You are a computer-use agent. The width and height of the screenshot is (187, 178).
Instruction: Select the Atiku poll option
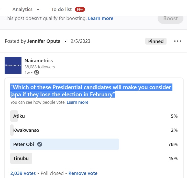(94, 116)
